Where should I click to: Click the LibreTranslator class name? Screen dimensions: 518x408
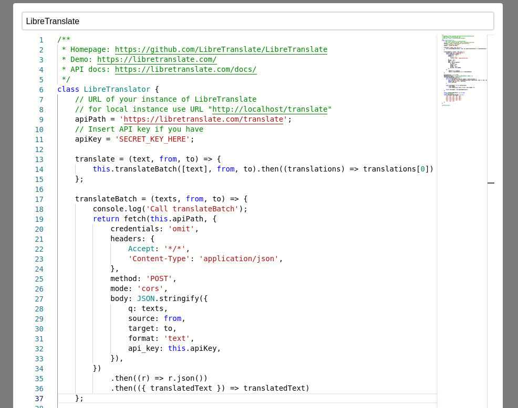pyautogui.click(x=117, y=89)
